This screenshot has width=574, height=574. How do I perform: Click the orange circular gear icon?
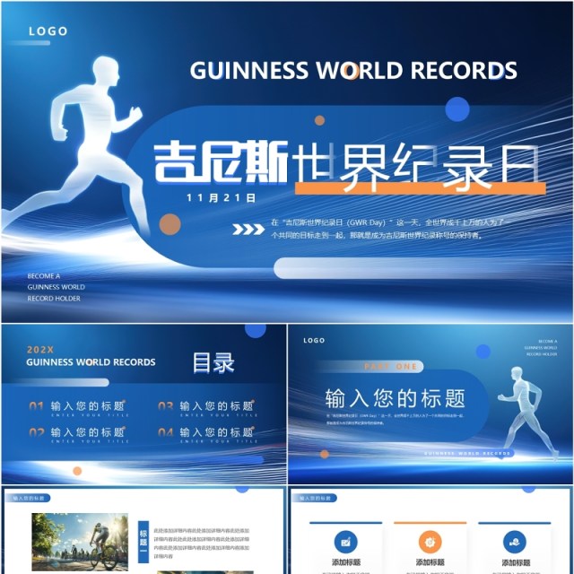point(430,542)
